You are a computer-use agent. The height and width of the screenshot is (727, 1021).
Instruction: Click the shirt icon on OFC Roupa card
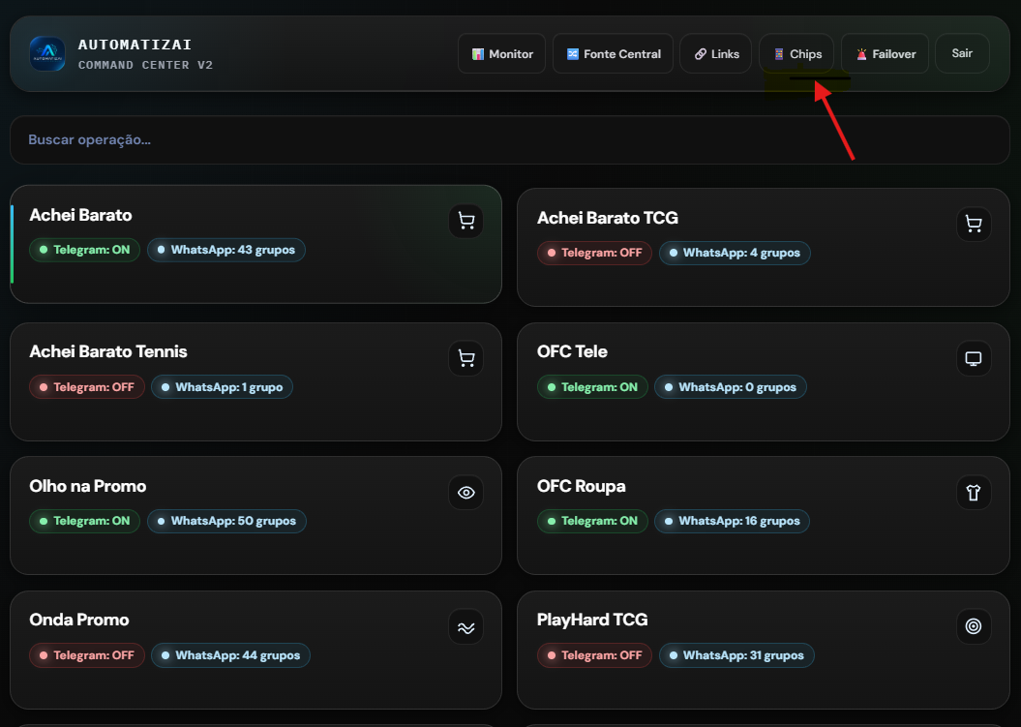[974, 493]
